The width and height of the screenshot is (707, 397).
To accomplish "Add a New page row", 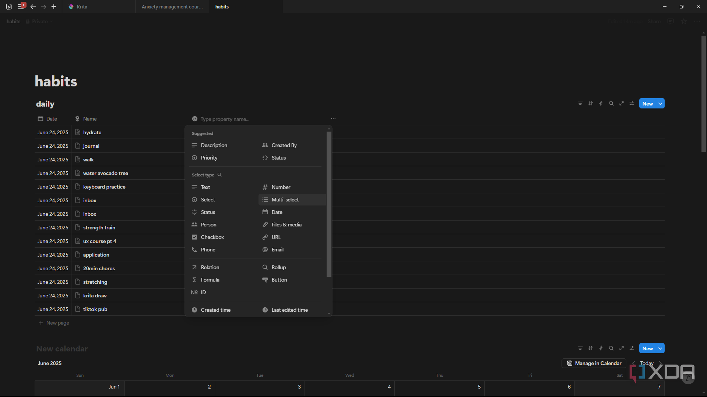I will tap(54, 323).
